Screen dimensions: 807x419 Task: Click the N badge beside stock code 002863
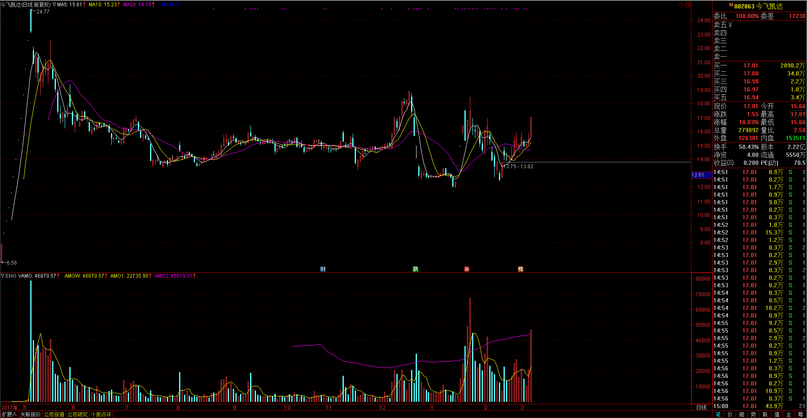click(x=731, y=5)
